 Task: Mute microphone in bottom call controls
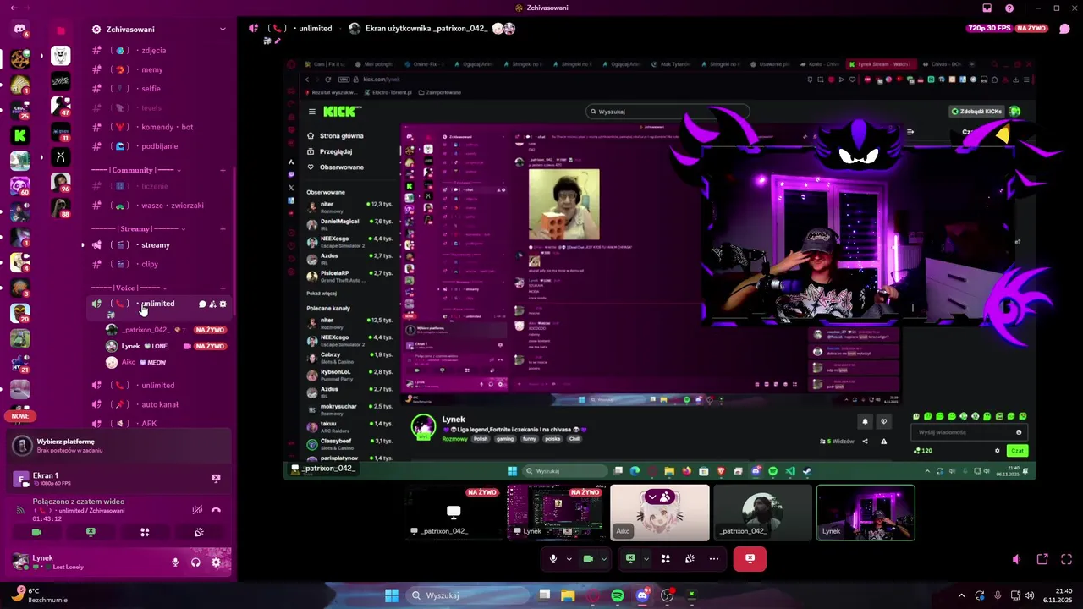tap(553, 559)
